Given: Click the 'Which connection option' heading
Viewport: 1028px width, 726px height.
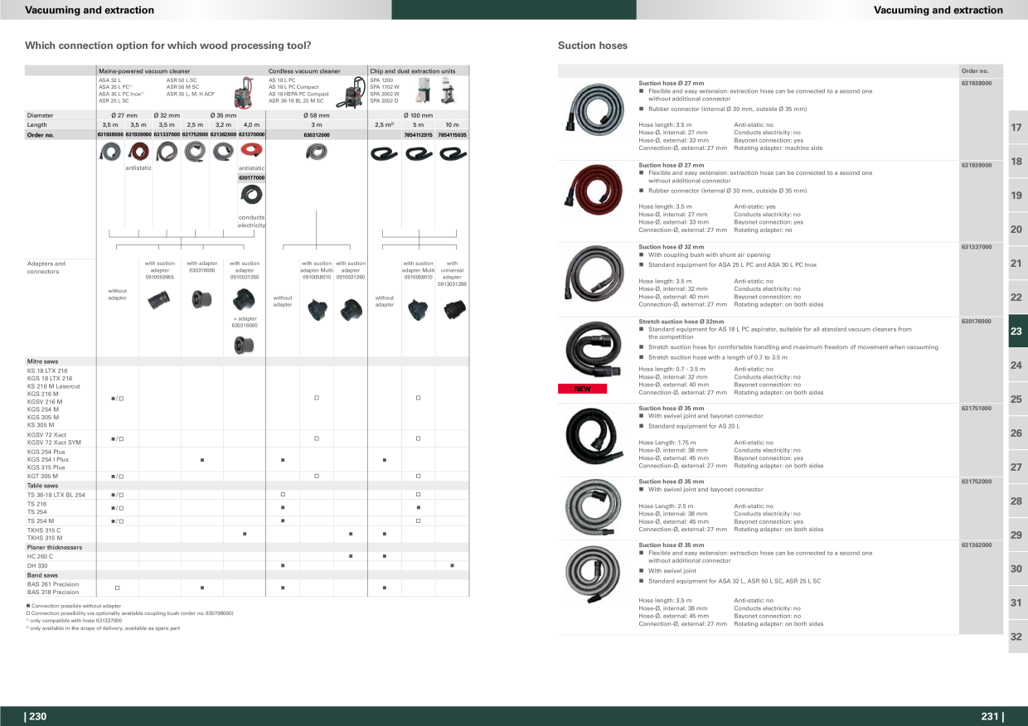Looking at the screenshot, I should pyautogui.click(x=168, y=46).
